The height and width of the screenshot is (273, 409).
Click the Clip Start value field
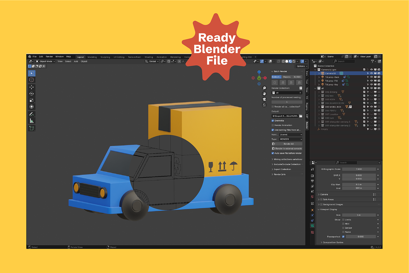359,184
